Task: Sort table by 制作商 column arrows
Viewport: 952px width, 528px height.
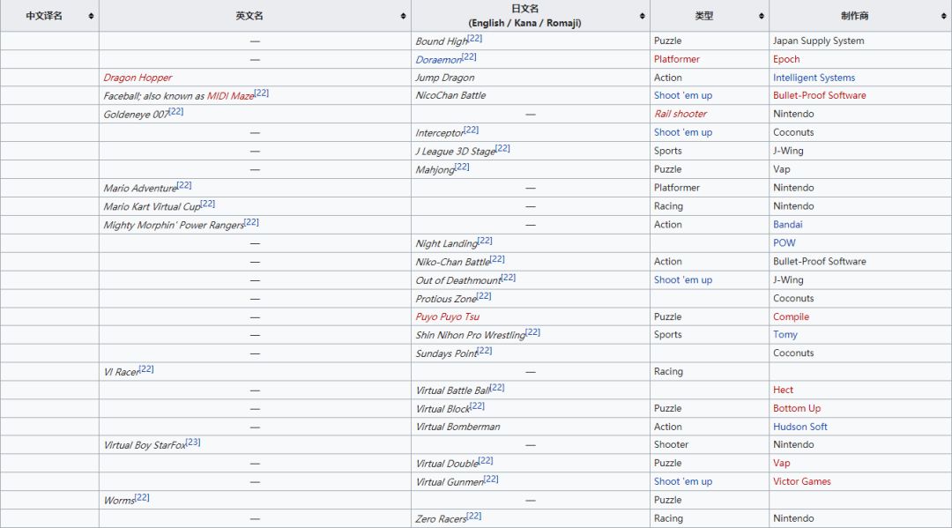Action: pyautogui.click(x=943, y=16)
